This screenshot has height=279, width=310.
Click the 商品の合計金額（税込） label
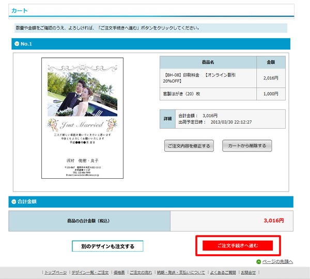click(x=88, y=221)
